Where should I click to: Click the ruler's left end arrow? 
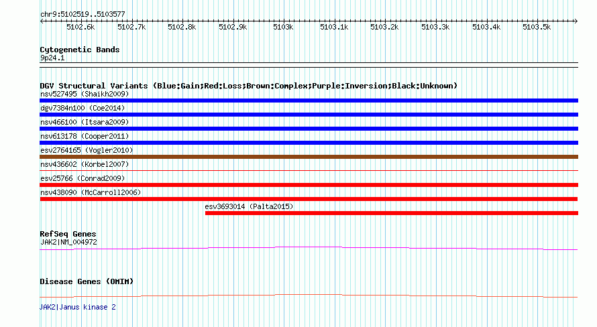42,21
